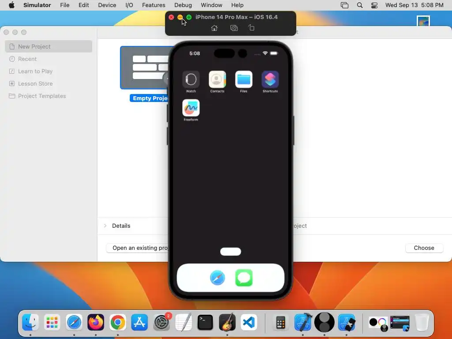Image resolution: width=452 pixels, height=339 pixels.
Task: Open Xcode from the Dock
Action: (x=303, y=322)
